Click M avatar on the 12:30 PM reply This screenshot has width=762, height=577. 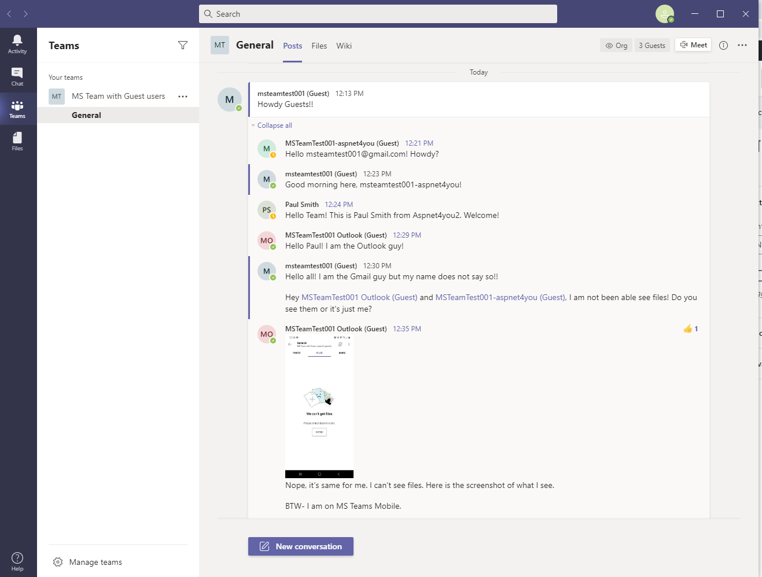coord(267,271)
